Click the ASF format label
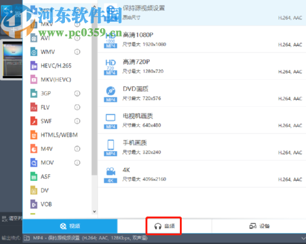The width and height of the screenshot is (306, 244). [x=46, y=177]
